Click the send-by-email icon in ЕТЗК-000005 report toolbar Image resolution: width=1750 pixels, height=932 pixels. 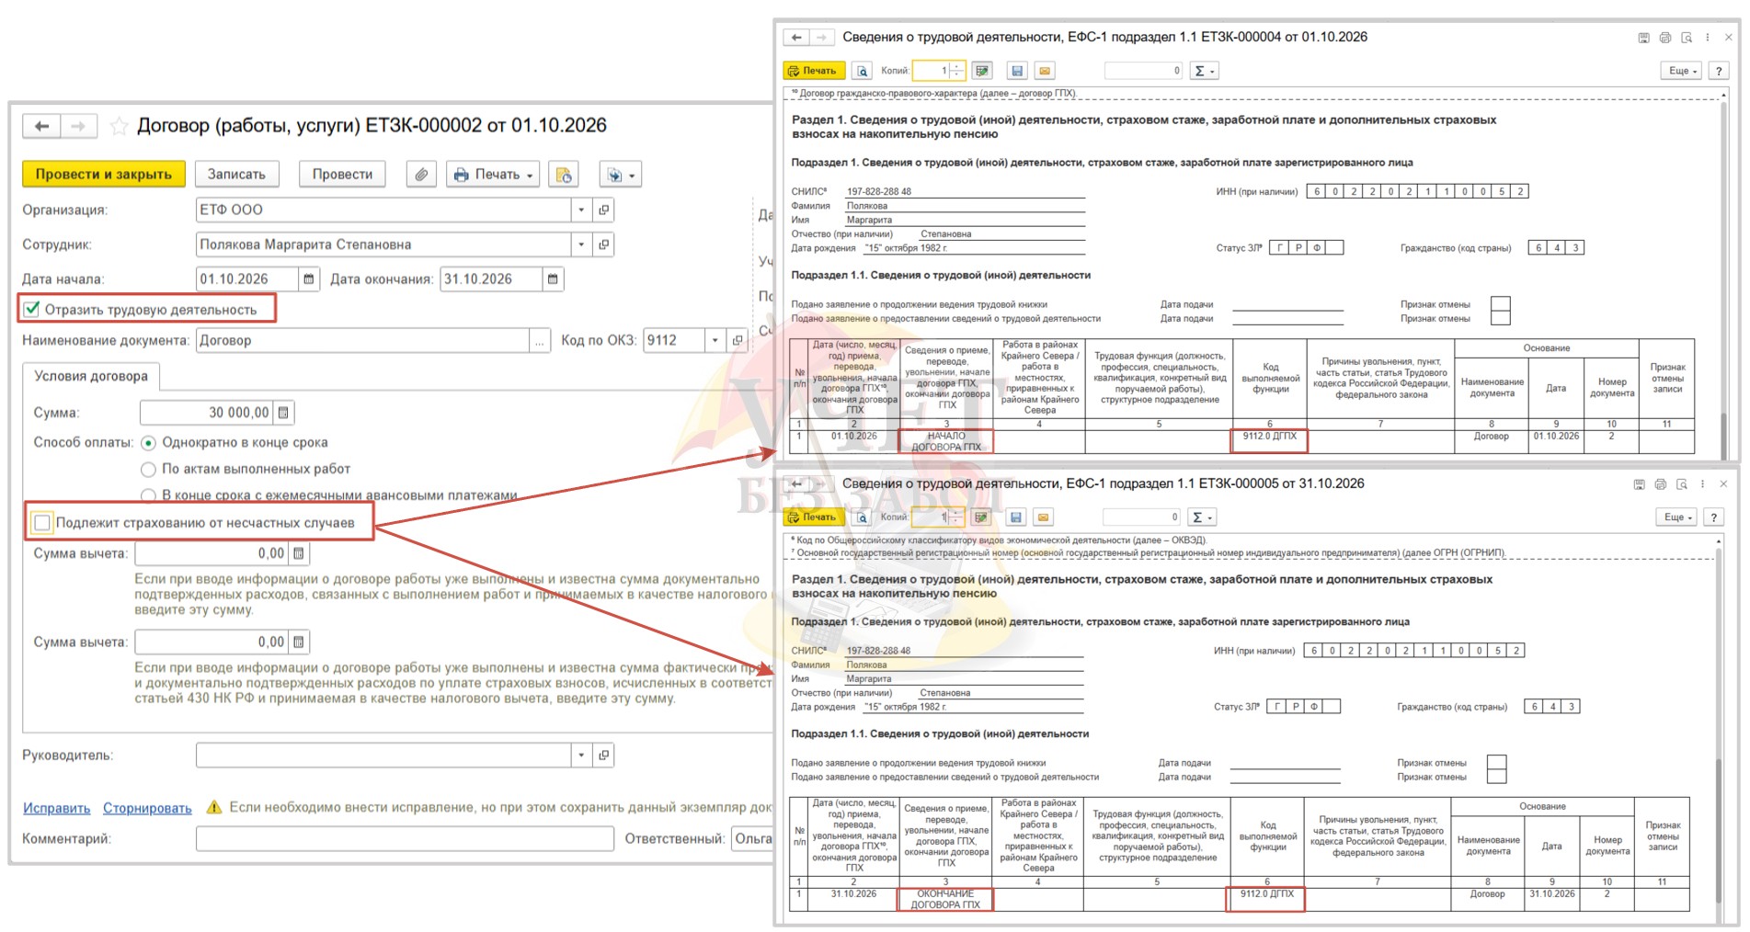[1043, 517]
